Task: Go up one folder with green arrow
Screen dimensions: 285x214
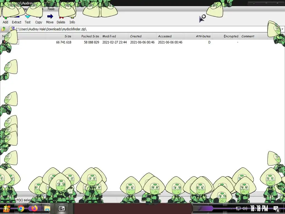Action: [x=3, y=29]
